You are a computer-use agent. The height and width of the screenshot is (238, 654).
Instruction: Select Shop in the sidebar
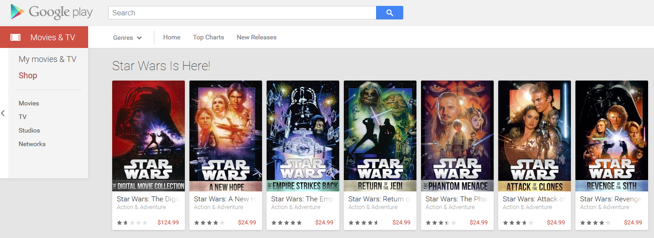coord(28,76)
